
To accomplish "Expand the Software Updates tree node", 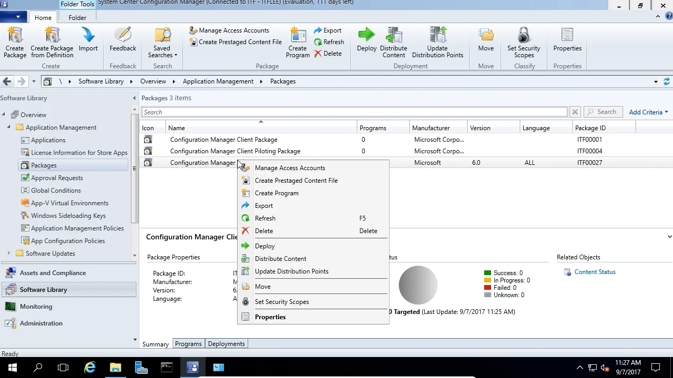I will point(8,254).
